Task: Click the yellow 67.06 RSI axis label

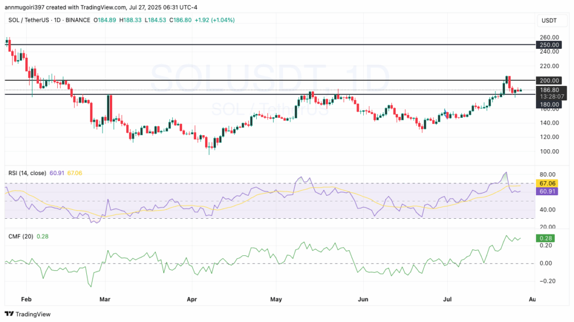Action: pos(547,183)
